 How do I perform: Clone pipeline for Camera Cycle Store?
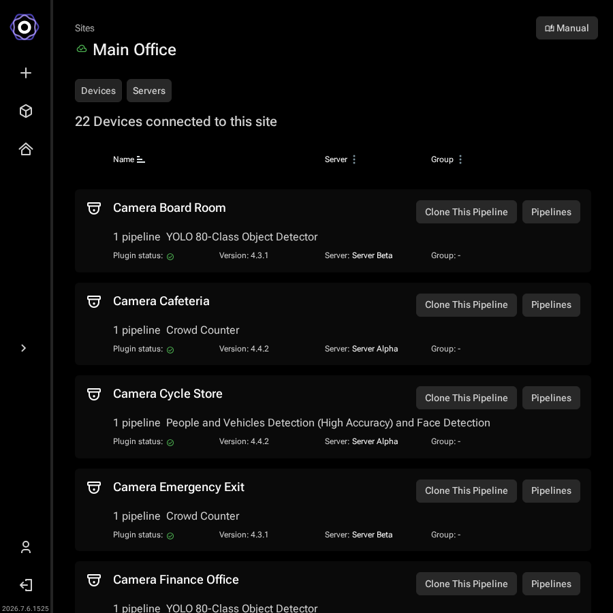466,398
